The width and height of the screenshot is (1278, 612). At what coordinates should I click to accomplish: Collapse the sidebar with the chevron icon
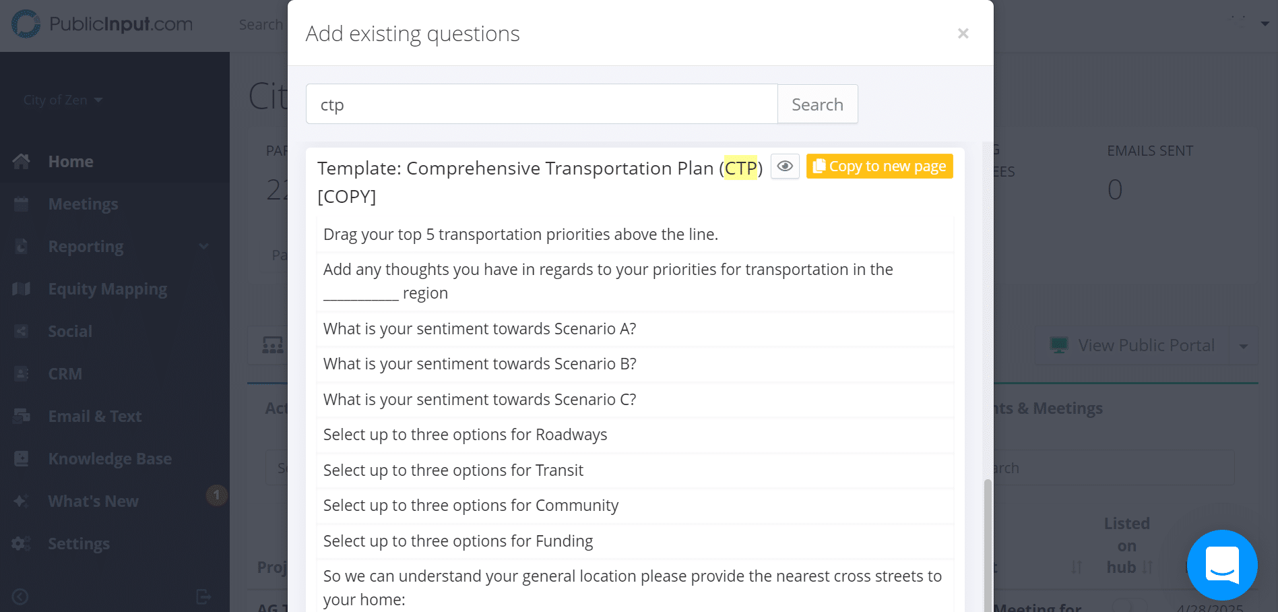tap(19, 596)
